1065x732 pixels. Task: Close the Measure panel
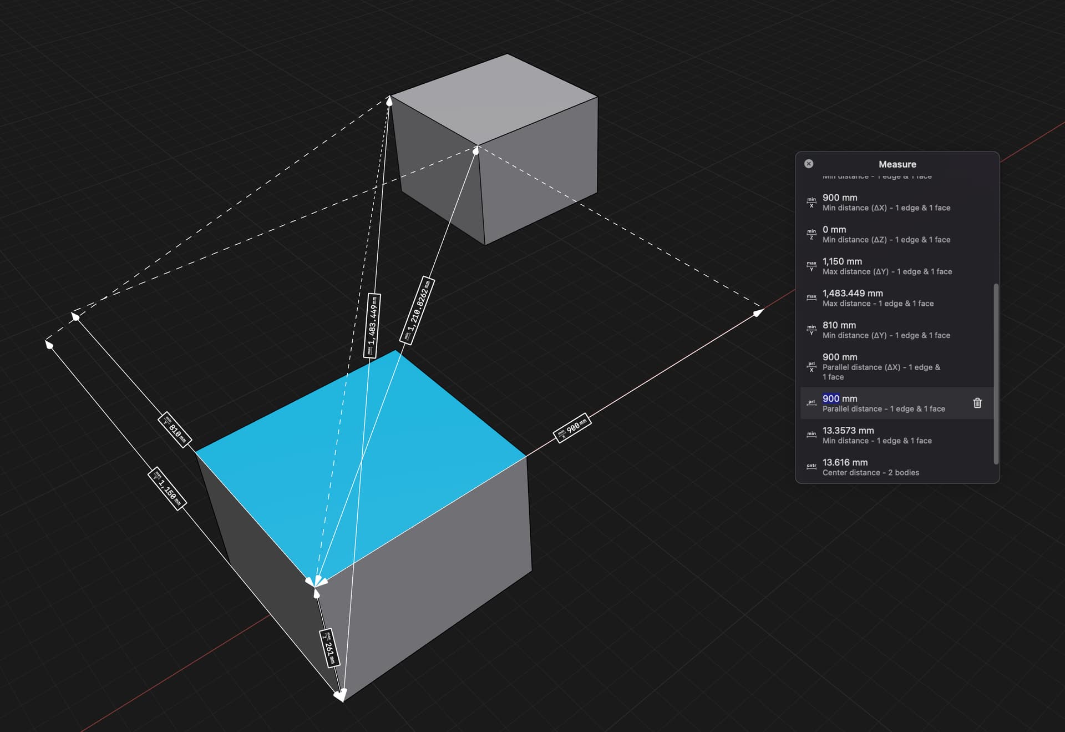[x=809, y=164]
